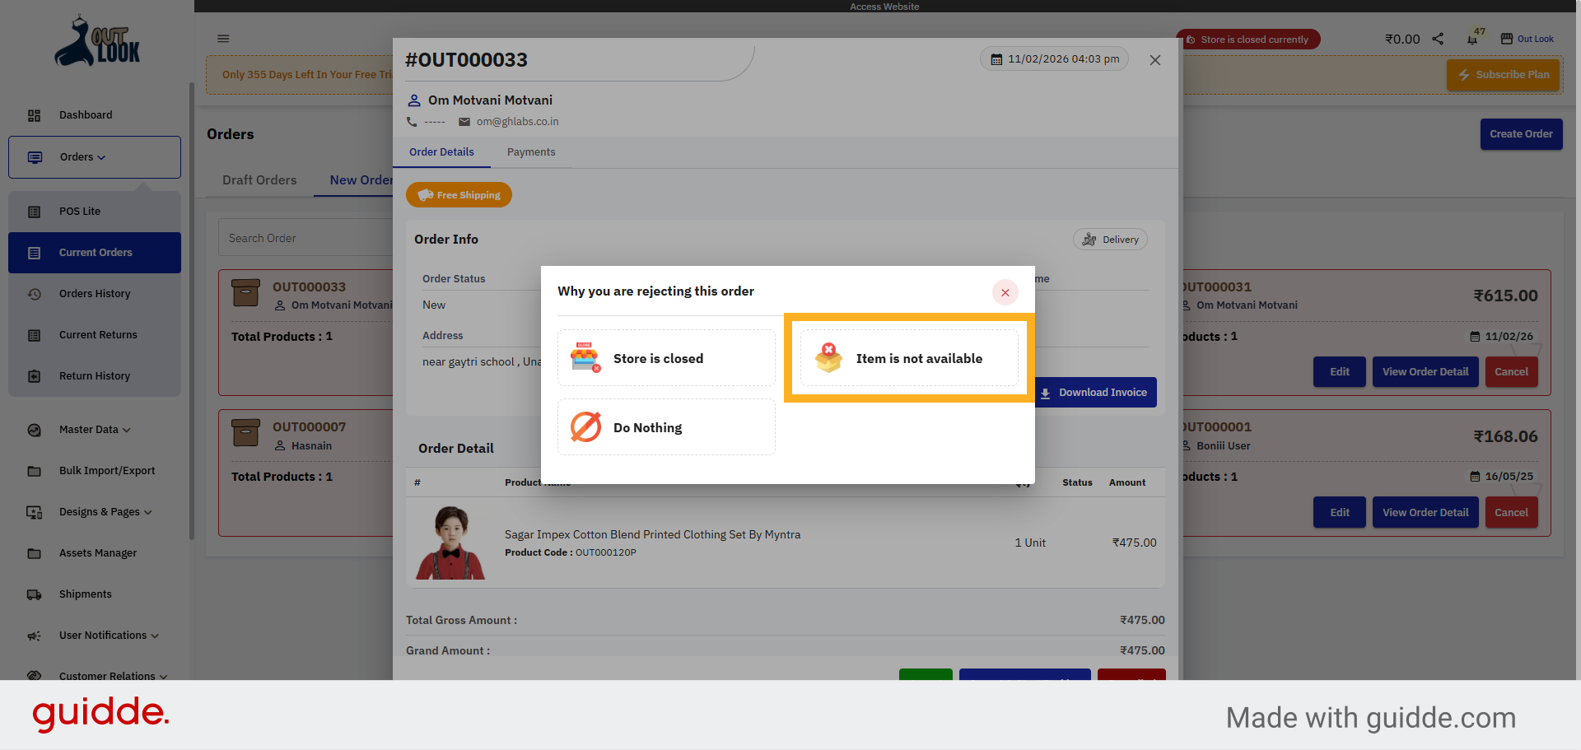Viewport: 1581px width, 750px height.
Task: Click customer name Om Motvani Motvani
Action: tap(490, 100)
